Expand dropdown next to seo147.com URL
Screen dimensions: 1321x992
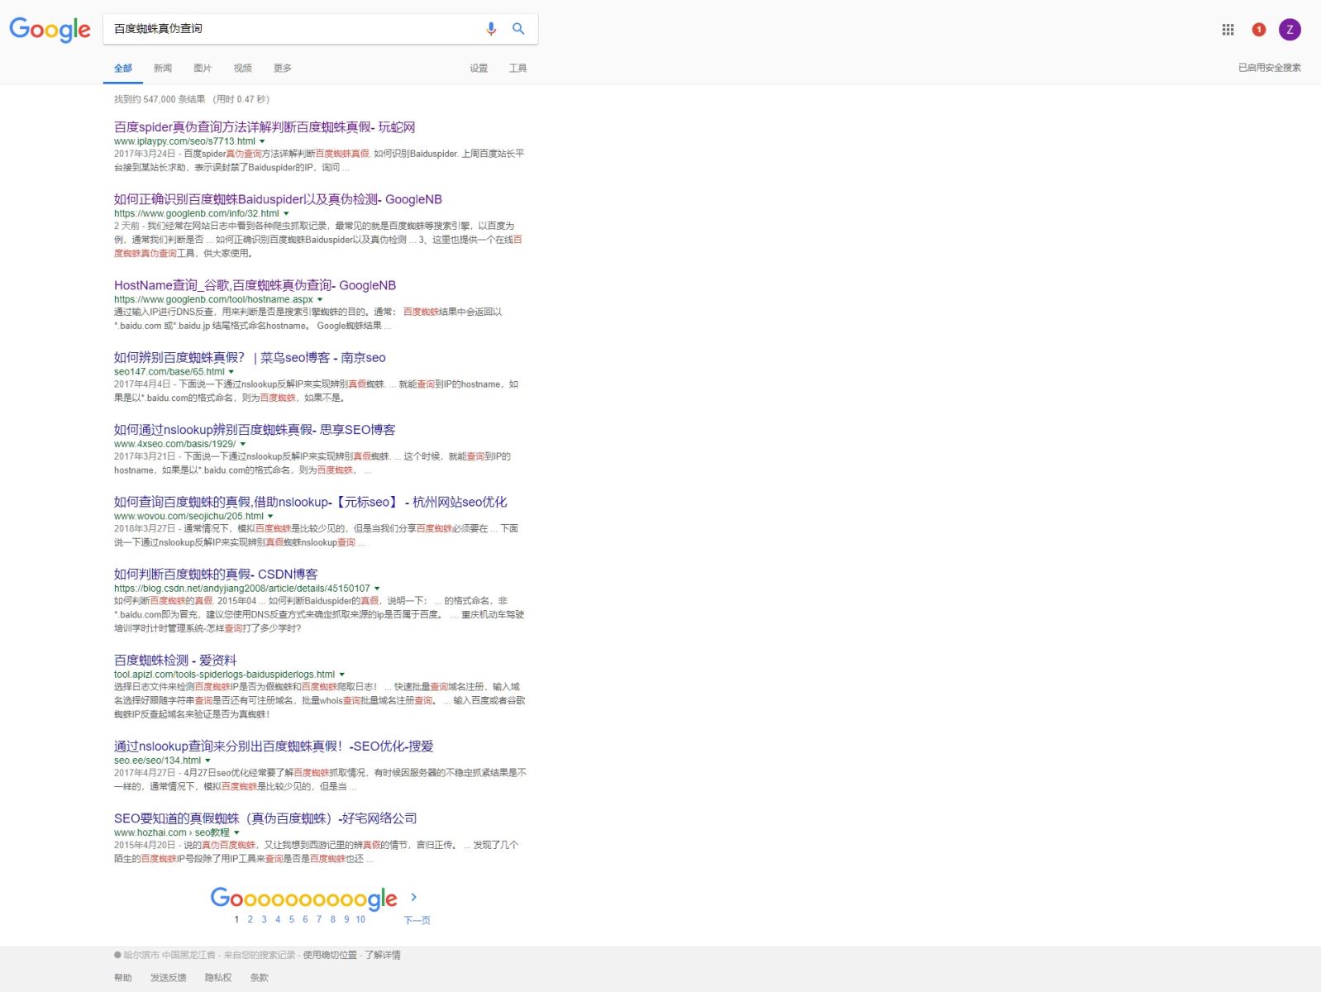pyautogui.click(x=231, y=372)
